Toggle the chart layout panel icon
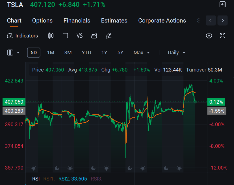This screenshot has width=234, height=185. (10, 52)
